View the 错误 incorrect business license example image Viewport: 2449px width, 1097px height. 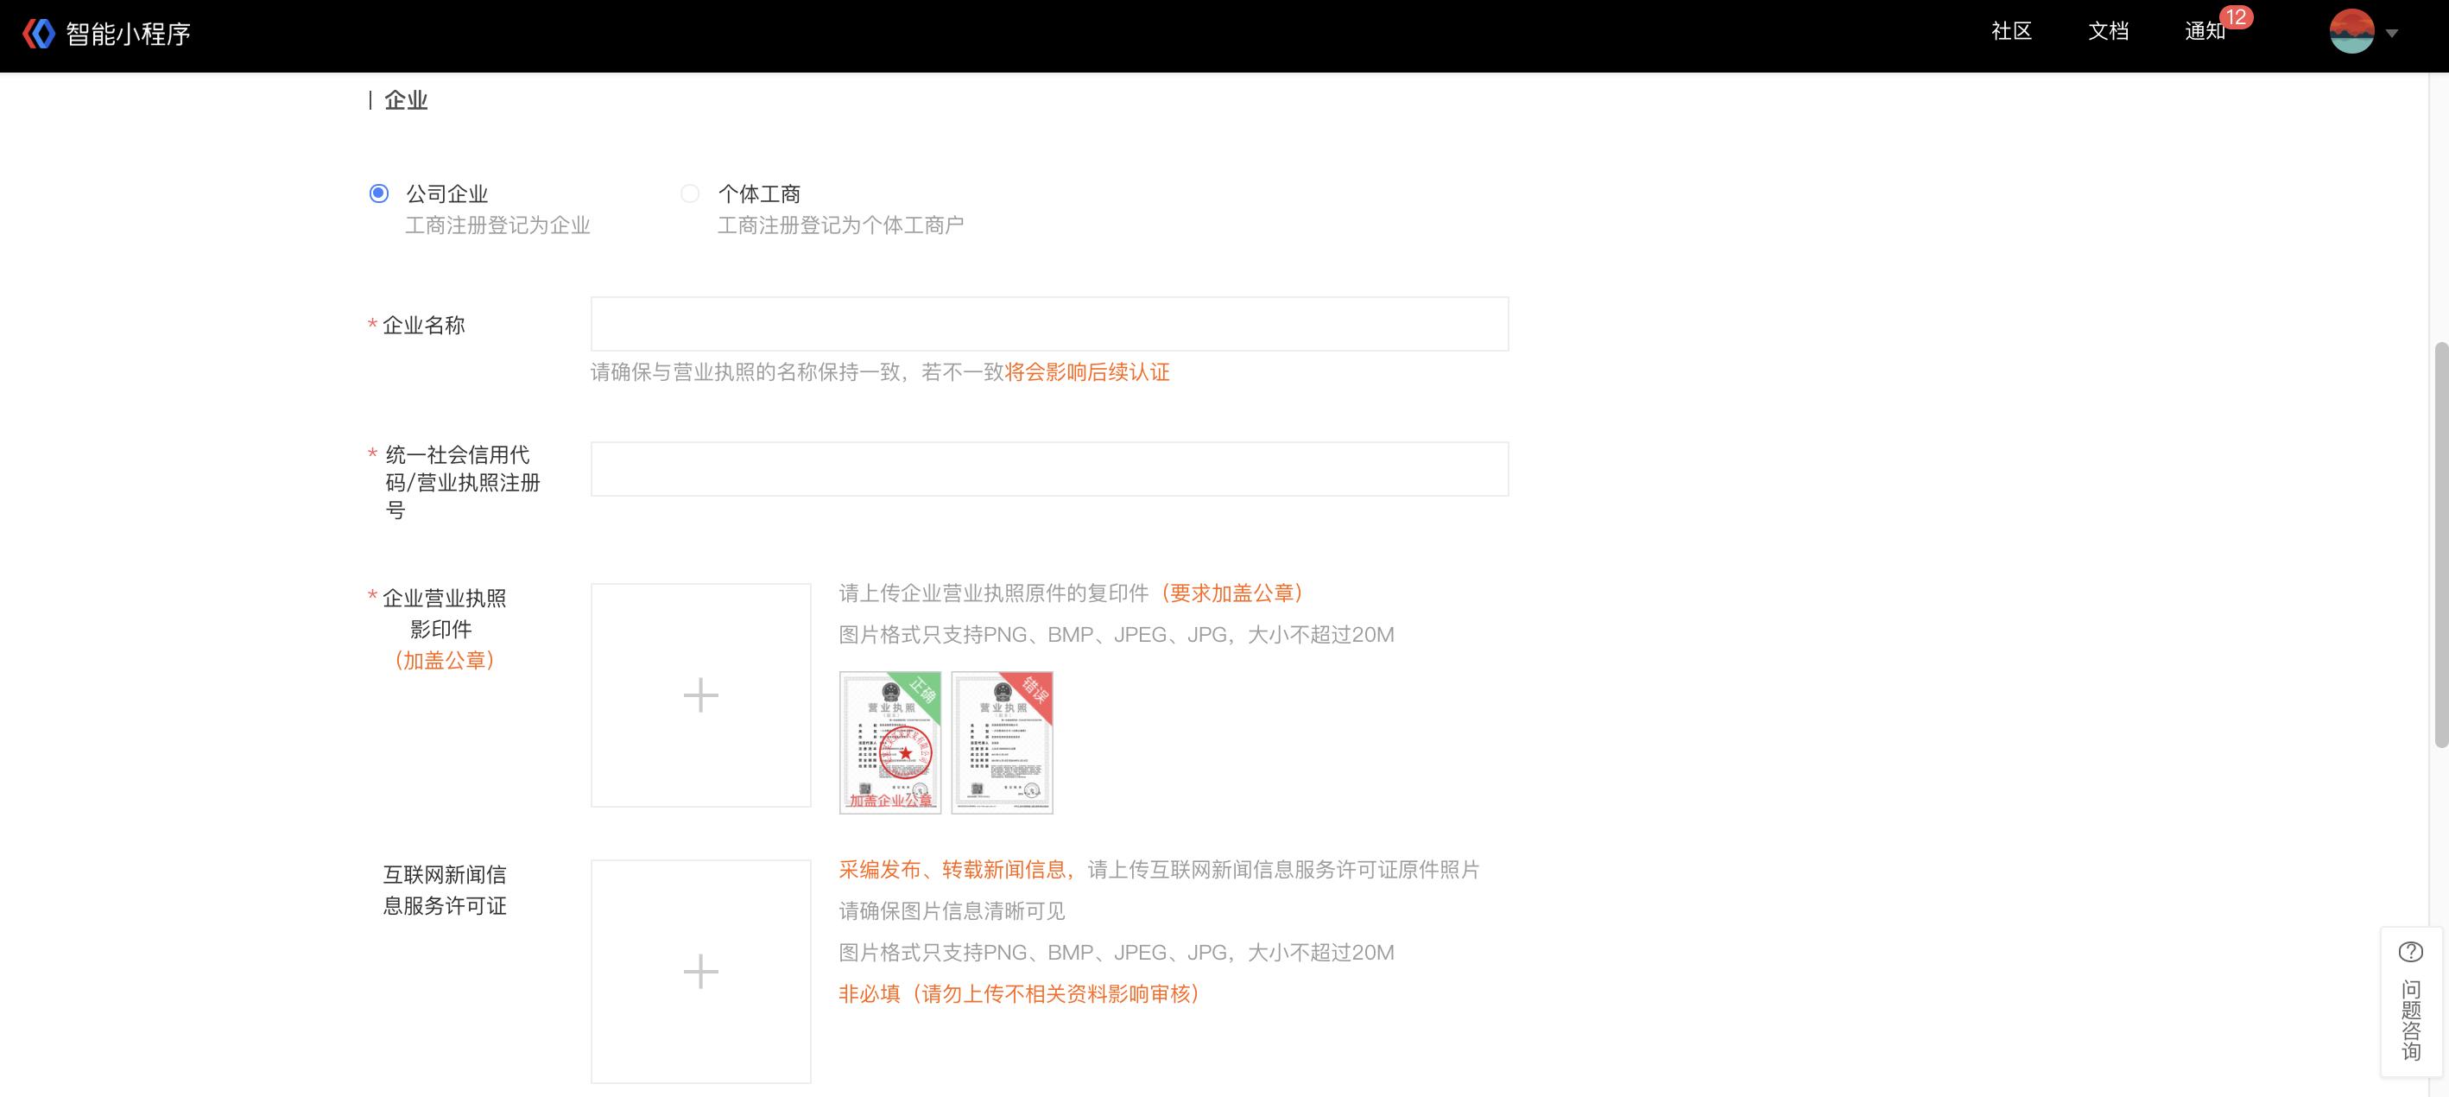[1003, 743]
